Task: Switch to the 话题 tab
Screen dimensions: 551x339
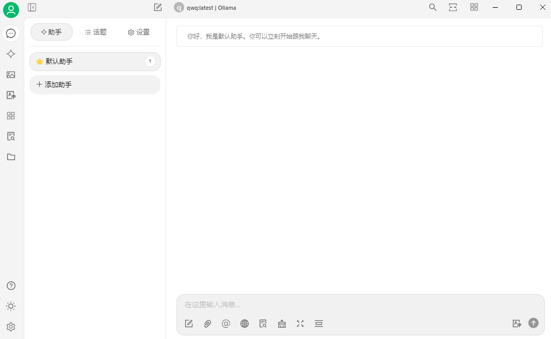Action: (x=95, y=32)
